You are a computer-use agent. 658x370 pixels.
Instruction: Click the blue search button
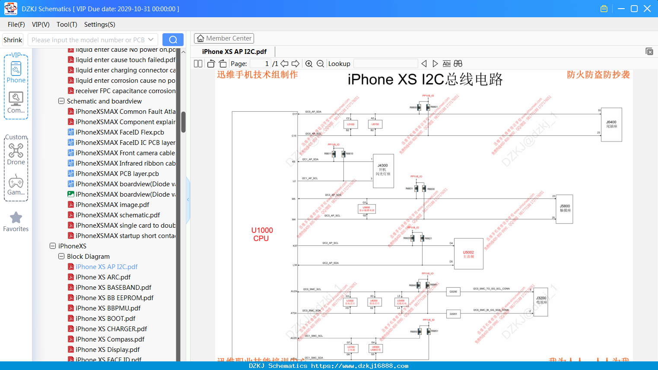173,40
